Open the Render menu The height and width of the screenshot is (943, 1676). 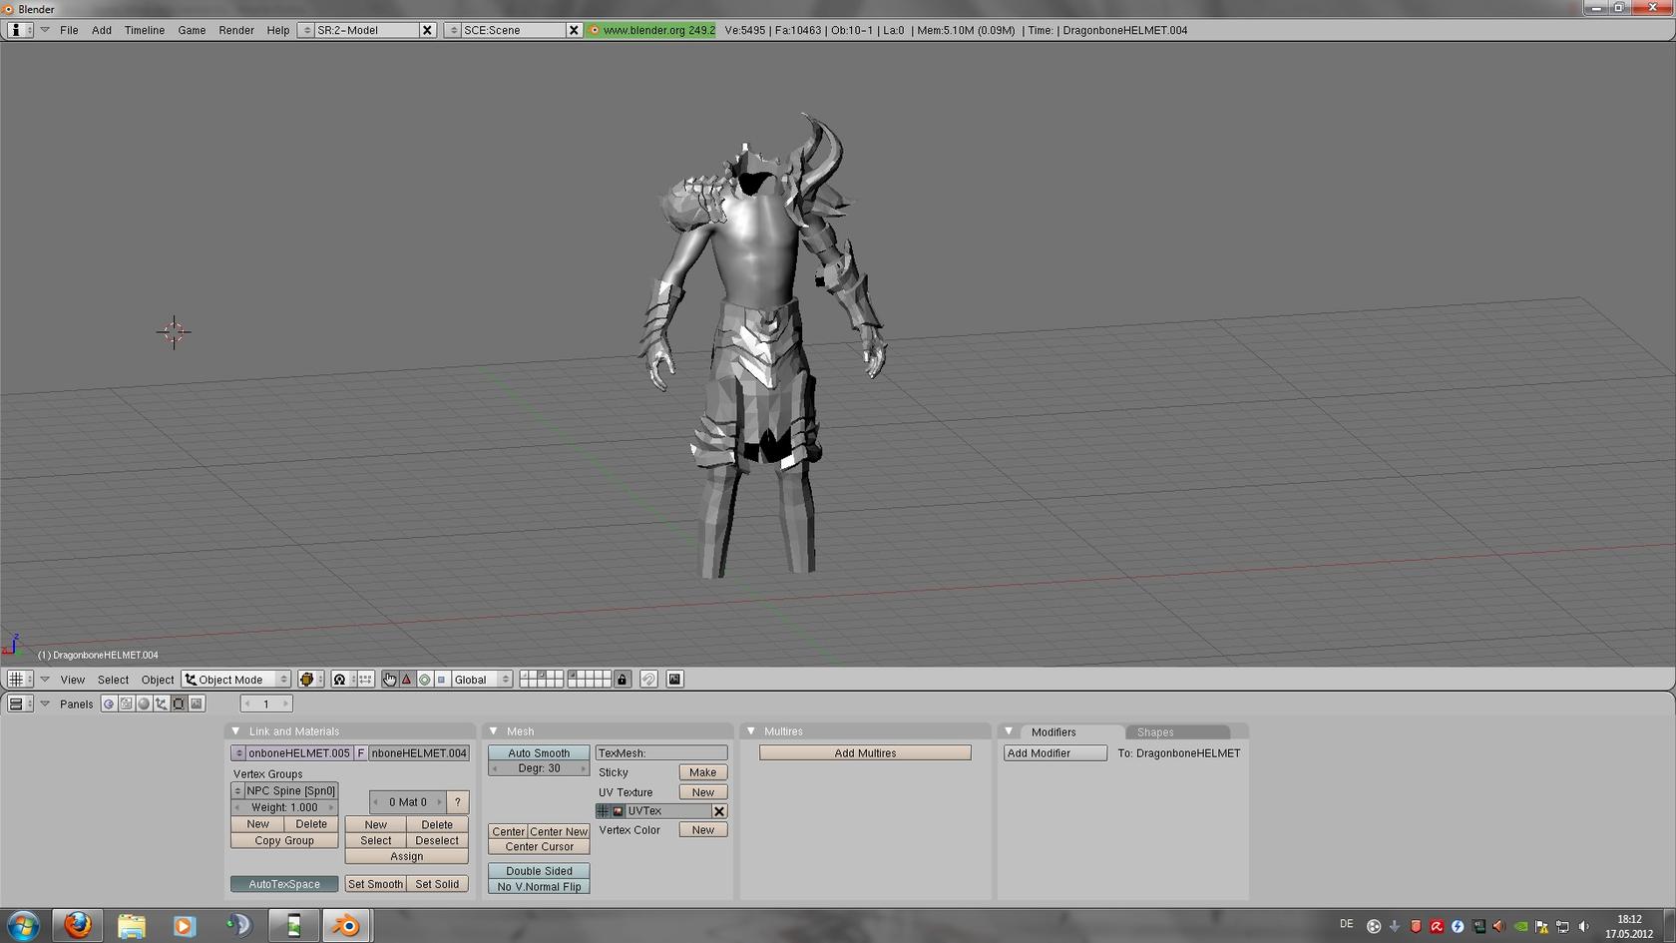(236, 30)
